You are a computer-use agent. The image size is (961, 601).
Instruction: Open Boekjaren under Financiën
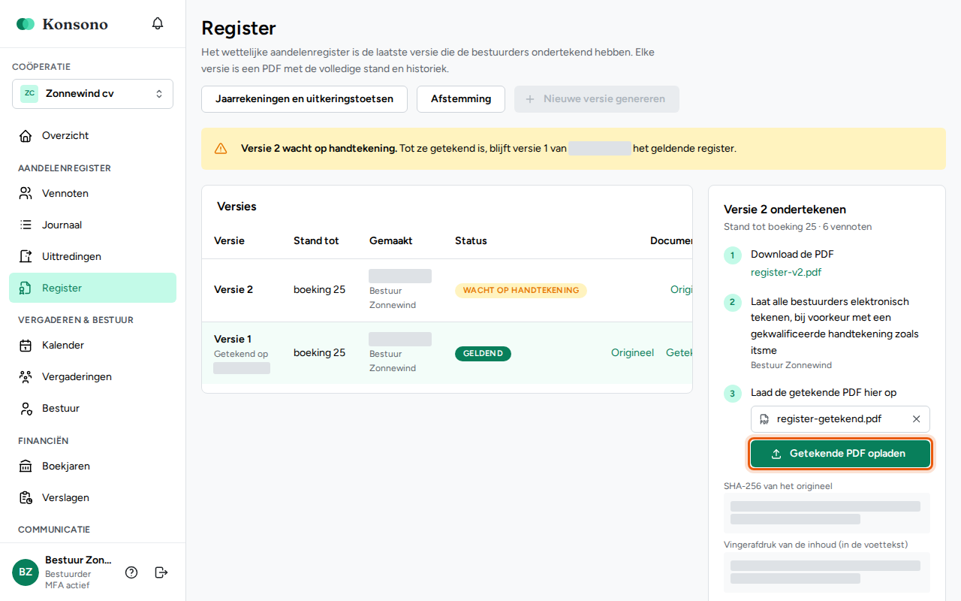pyautogui.click(x=92, y=466)
